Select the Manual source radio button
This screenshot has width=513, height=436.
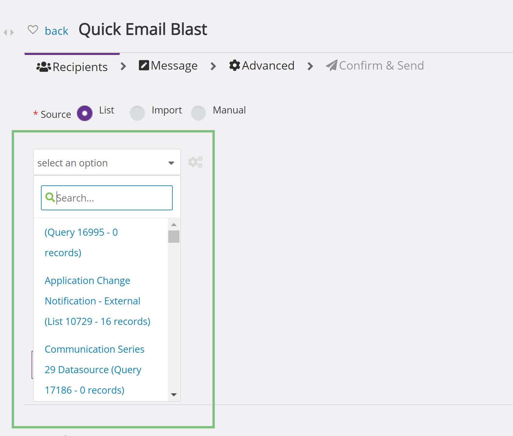point(198,113)
